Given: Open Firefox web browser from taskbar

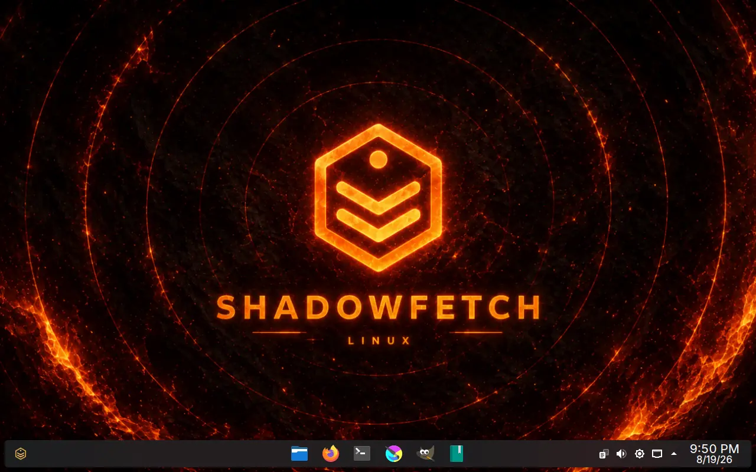Looking at the screenshot, I should (331, 454).
